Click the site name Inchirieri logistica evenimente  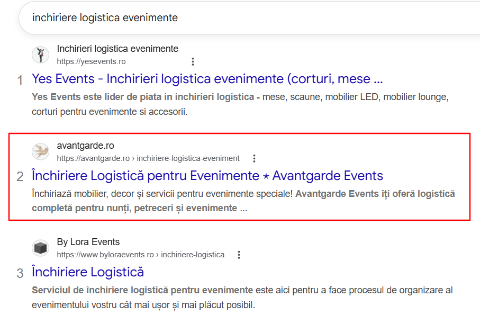coord(117,49)
